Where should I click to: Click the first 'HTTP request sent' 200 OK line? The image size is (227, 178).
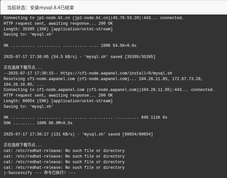tap(58, 23)
